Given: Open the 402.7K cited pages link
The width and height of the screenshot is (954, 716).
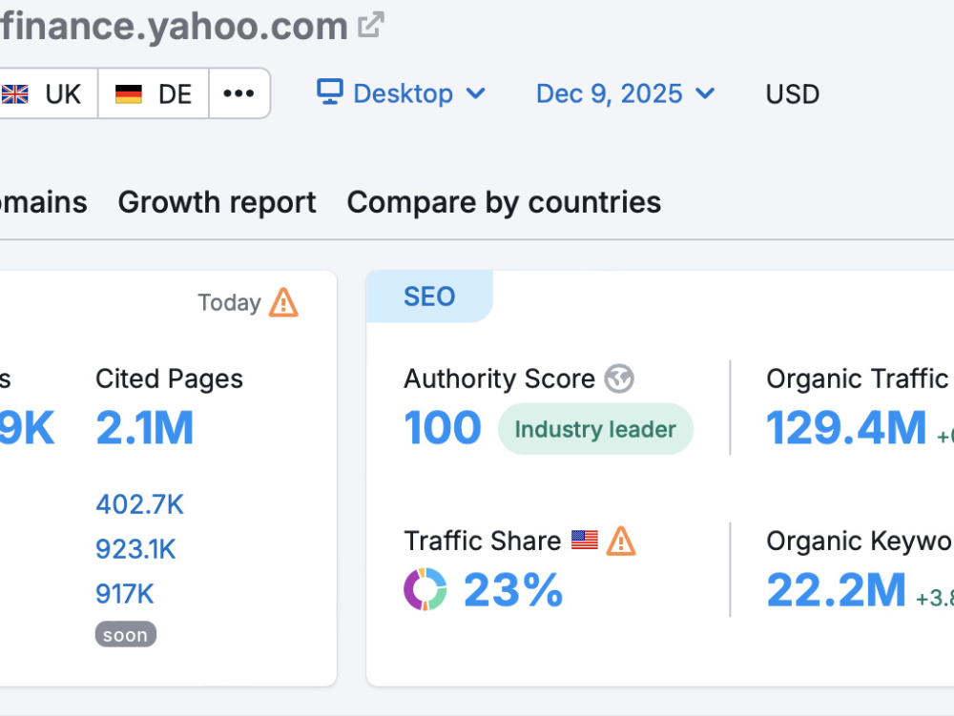Looking at the screenshot, I should coord(139,504).
